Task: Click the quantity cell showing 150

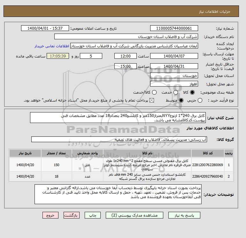Action: click(57, 165)
